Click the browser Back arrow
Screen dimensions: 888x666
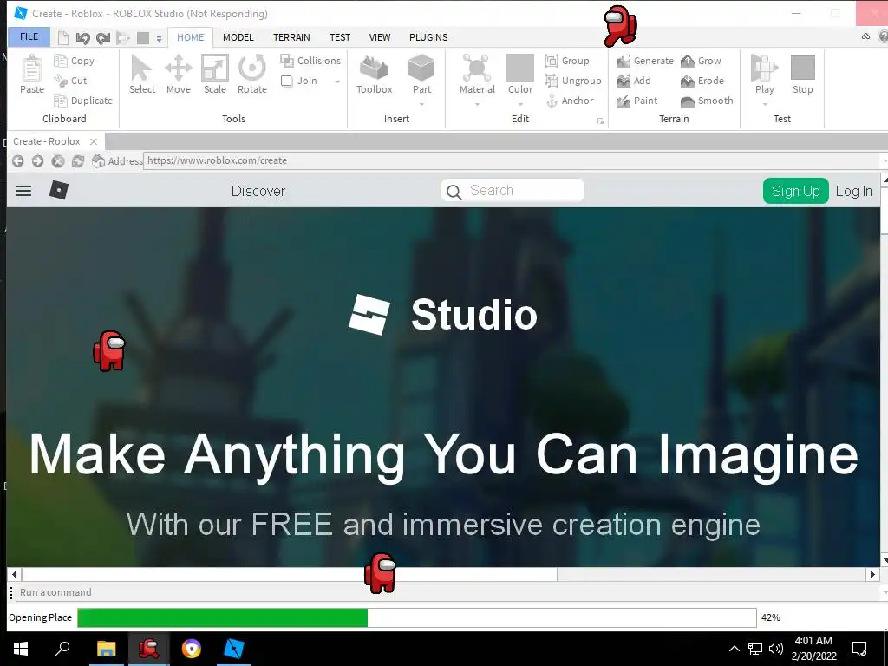(17, 160)
